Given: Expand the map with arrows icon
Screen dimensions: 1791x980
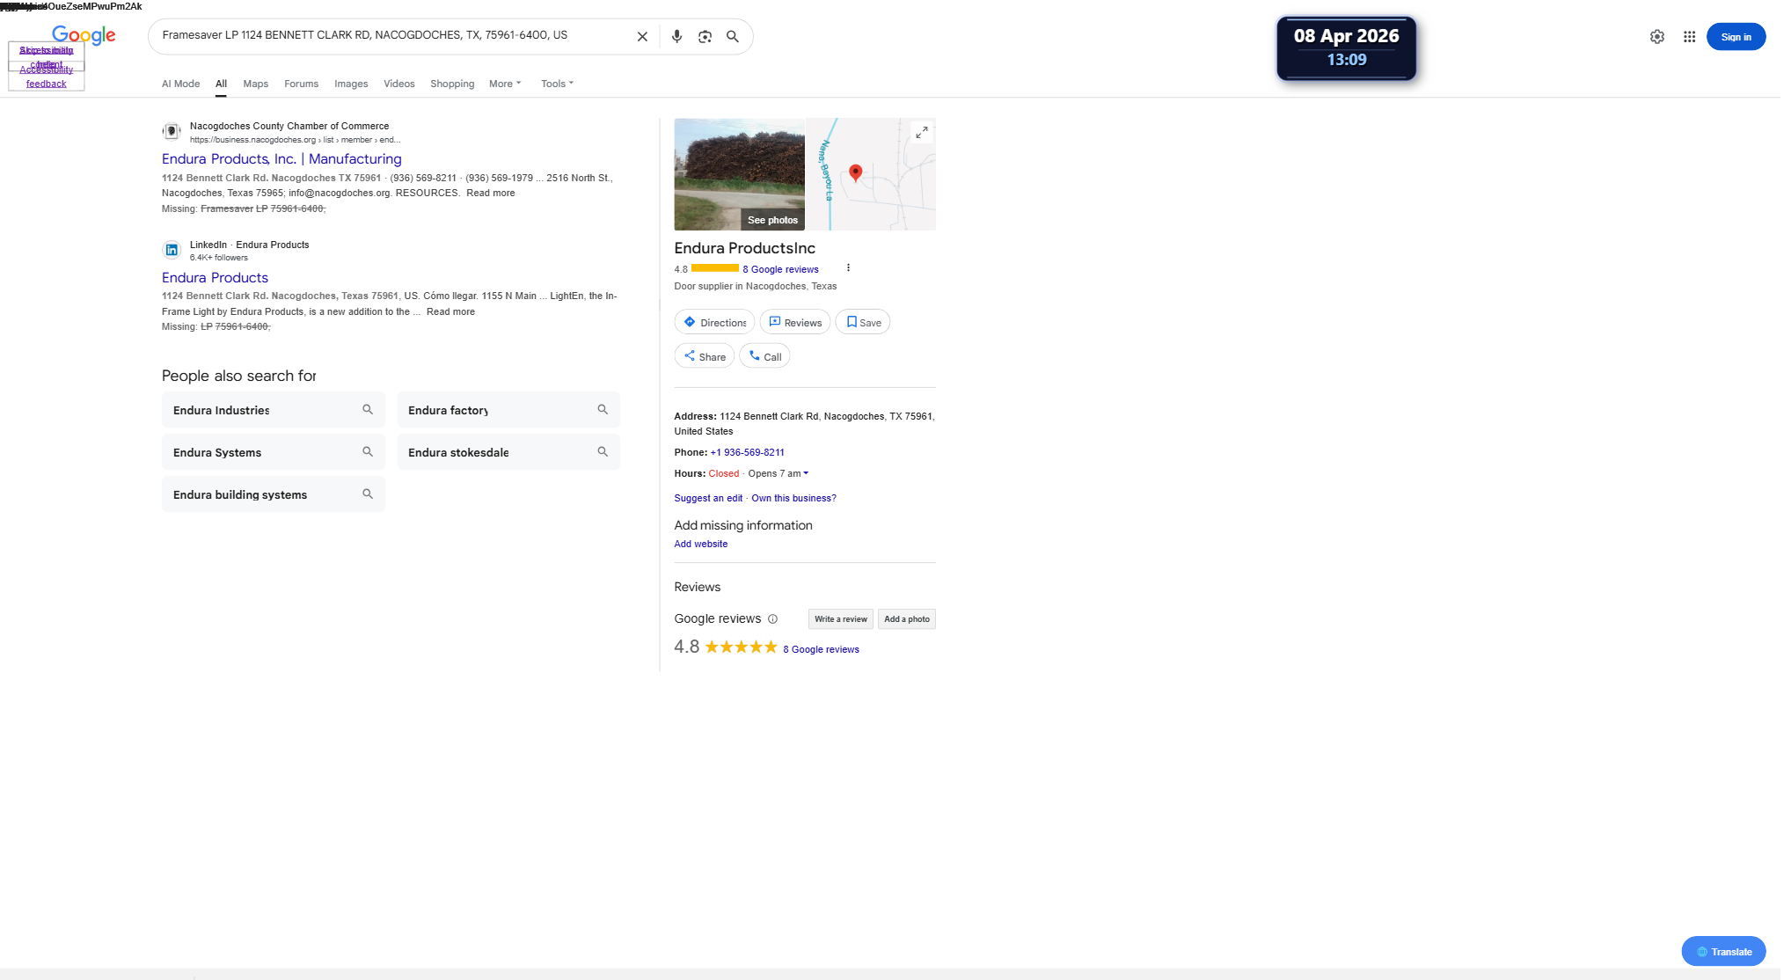Looking at the screenshot, I should pos(921,133).
